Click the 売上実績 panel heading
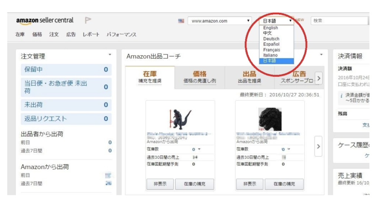Viewport: 378px width, 203px height. (350, 175)
